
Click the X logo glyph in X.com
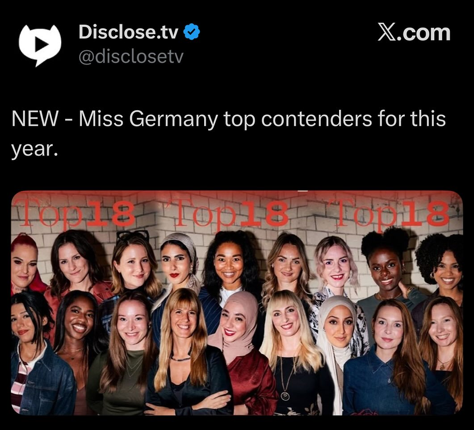coord(386,33)
